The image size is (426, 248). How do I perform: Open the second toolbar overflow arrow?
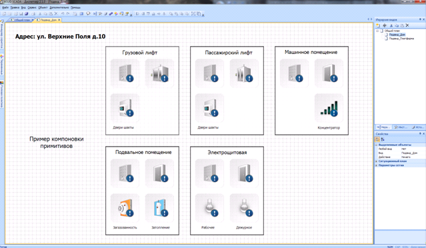[203, 15]
